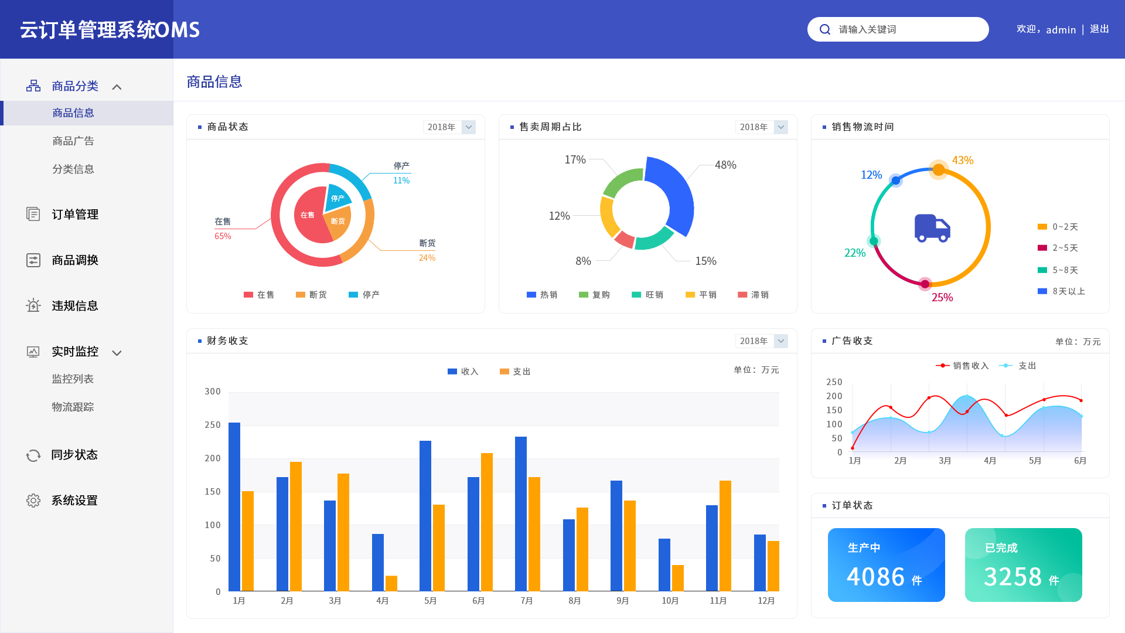
Task: Open 订单管理 menu item
Action: (x=75, y=215)
